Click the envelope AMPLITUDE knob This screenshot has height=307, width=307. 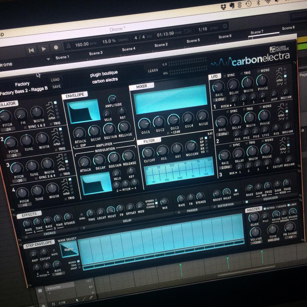[112, 99]
